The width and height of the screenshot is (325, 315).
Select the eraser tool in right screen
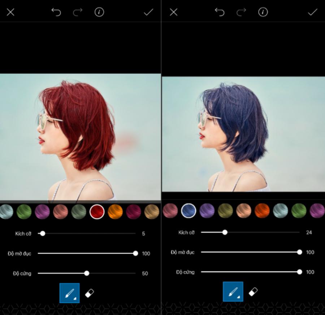(x=253, y=292)
